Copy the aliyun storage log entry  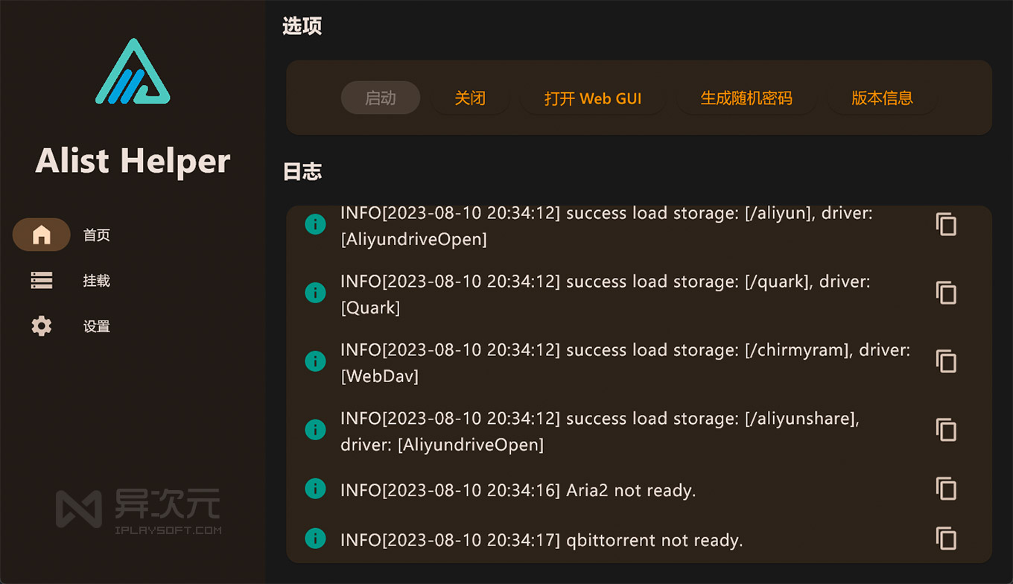(x=945, y=224)
